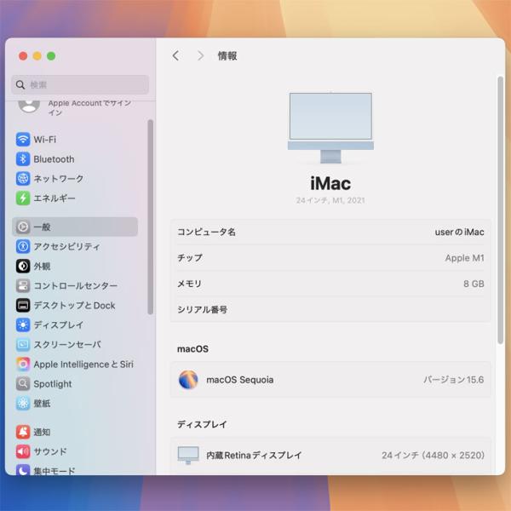Click the main pane vertical scrollbar
The width and height of the screenshot is (511, 511).
(500, 210)
